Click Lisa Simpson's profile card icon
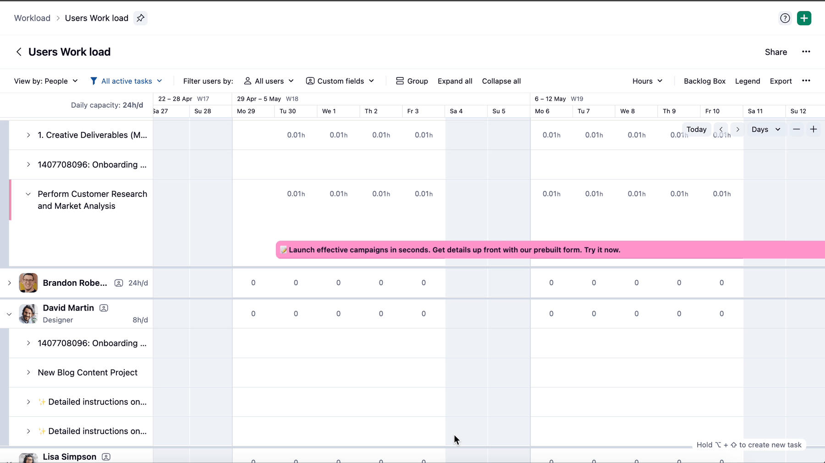825x463 pixels. [106, 457]
